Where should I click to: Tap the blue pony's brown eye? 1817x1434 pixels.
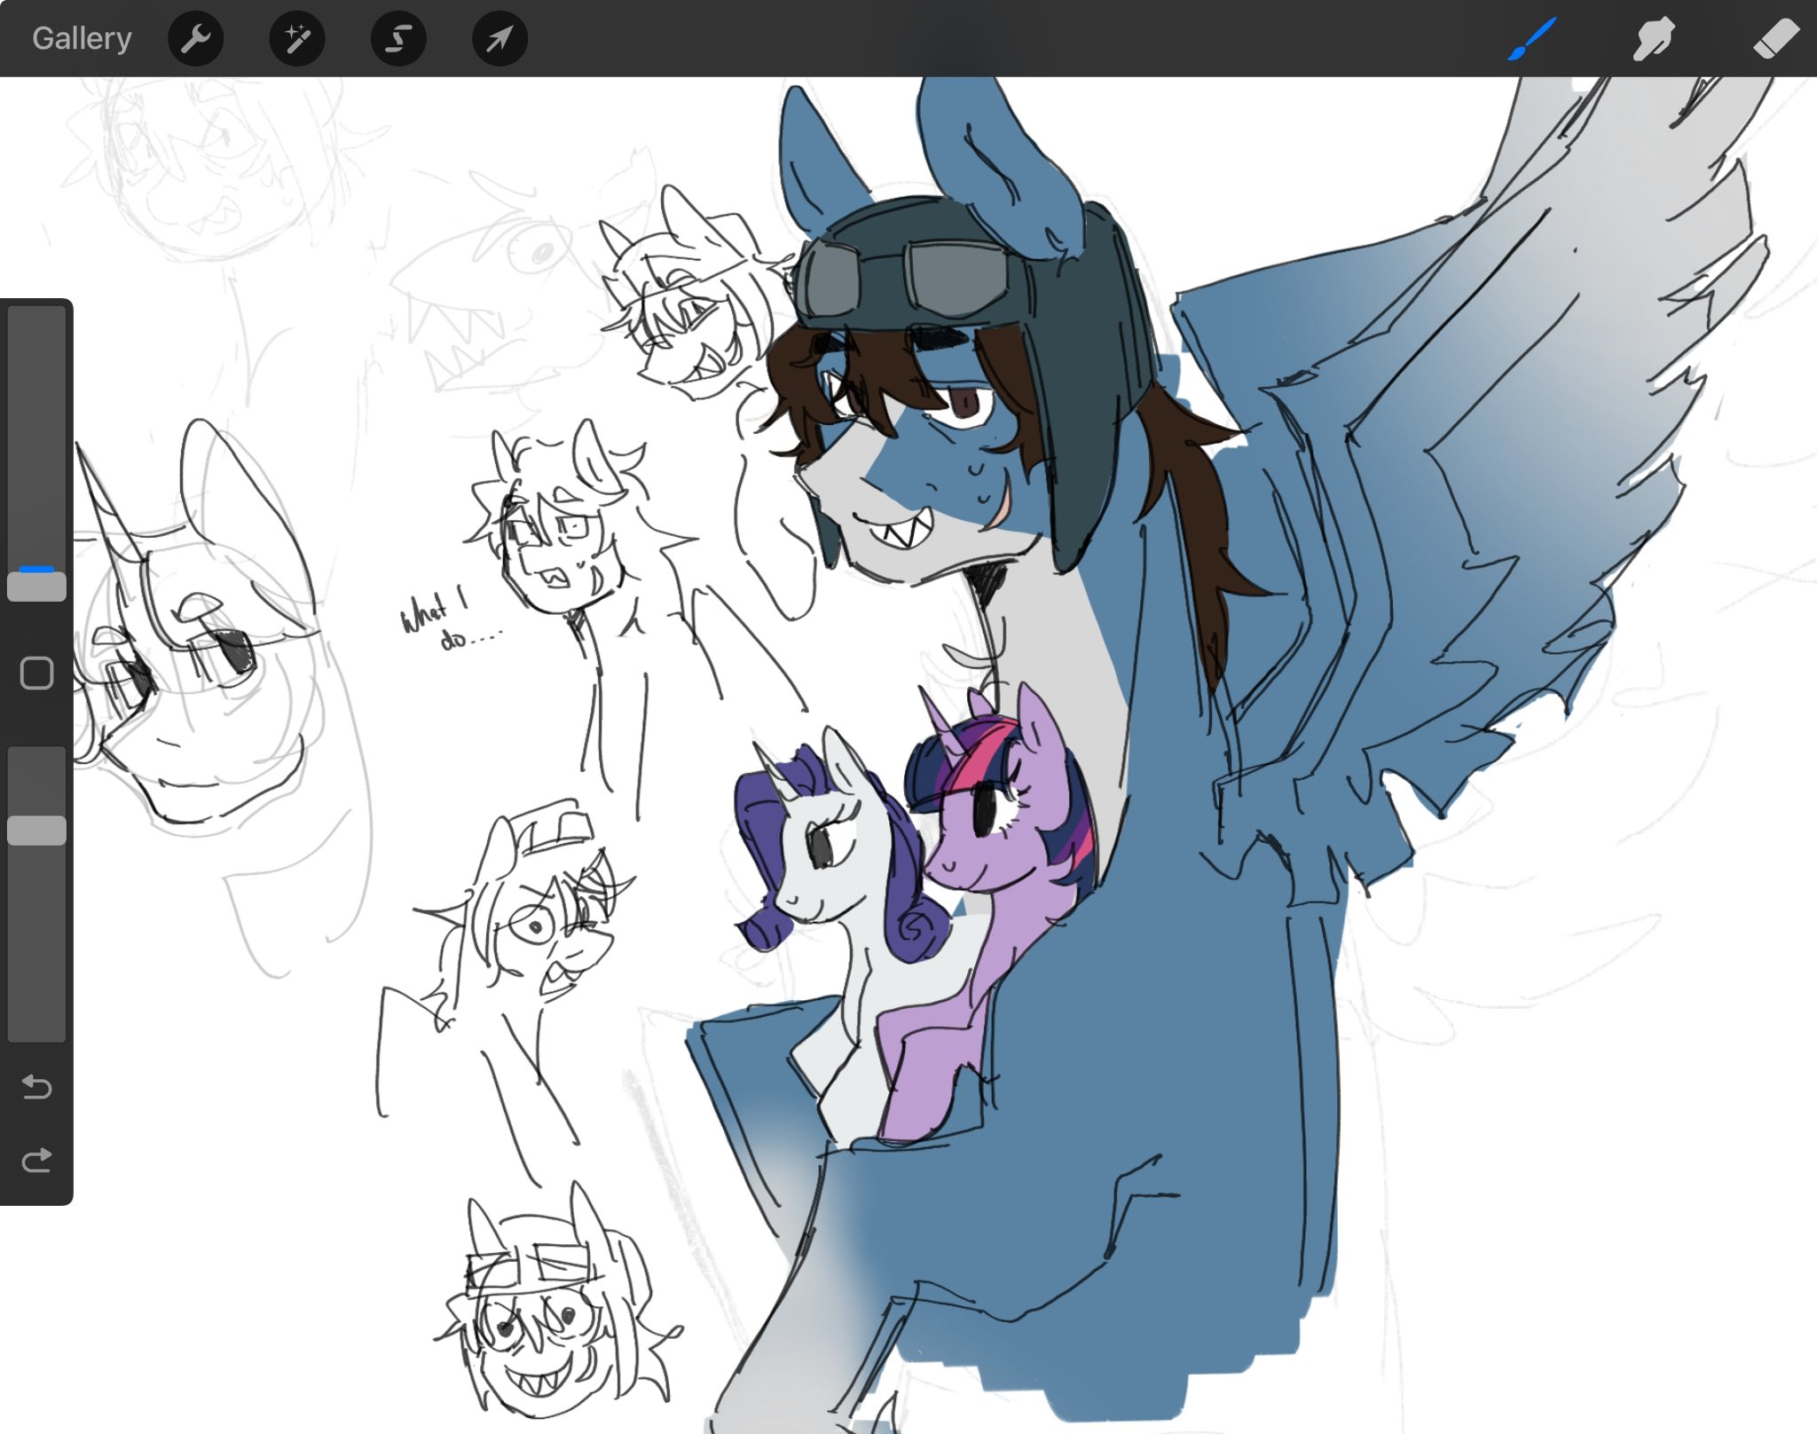point(964,404)
